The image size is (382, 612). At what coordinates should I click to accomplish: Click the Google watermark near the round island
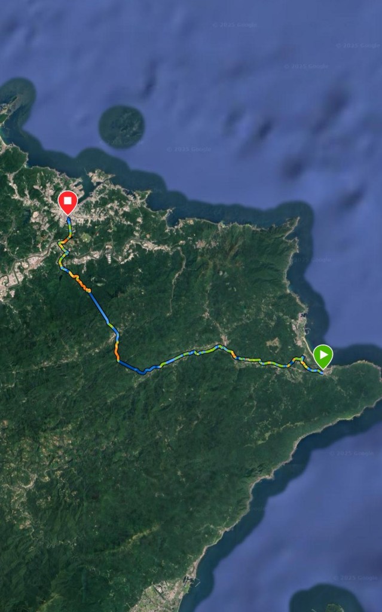click(x=189, y=149)
